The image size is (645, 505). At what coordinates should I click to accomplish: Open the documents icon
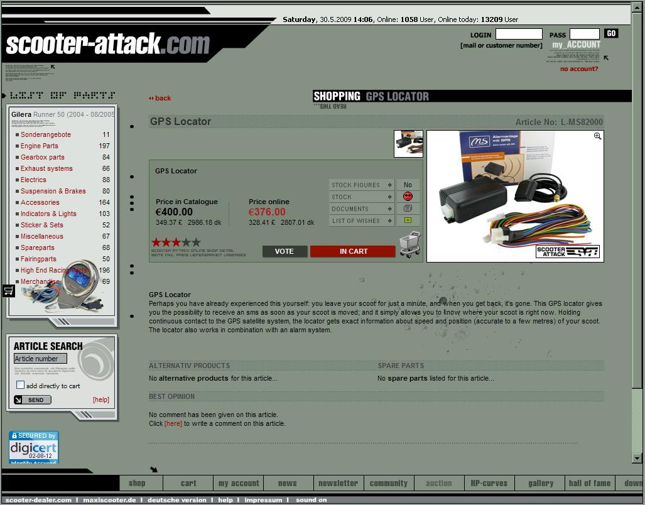(x=408, y=209)
